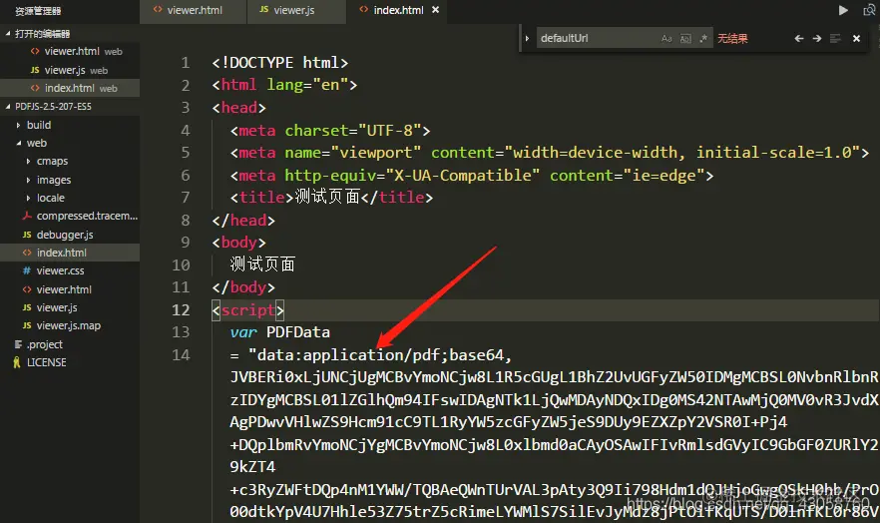Click line number 14 in the gutter
Screen dimensions: 880x523
tap(181, 354)
